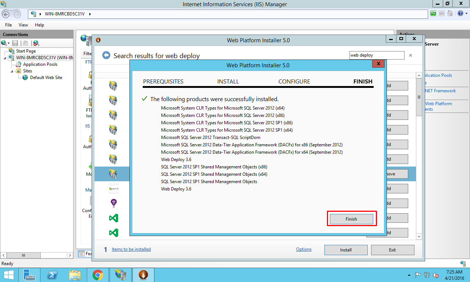The image size is (470, 282).
Task: Click the 'web deploy' search field
Action: coord(377,55)
